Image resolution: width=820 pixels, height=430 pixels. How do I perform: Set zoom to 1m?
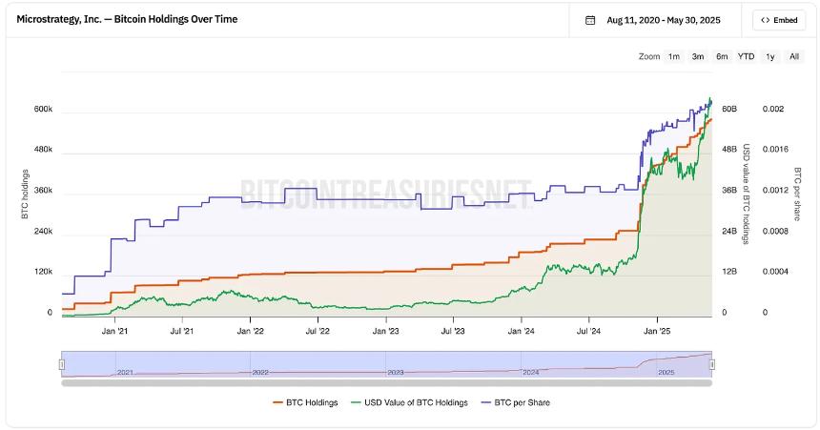pyautogui.click(x=674, y=56)
